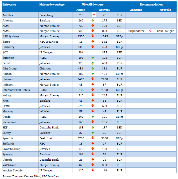Screen dimensions: 178x179
Task: Select the red down arrow in Ubisoft row
Action: coord(93,160)
